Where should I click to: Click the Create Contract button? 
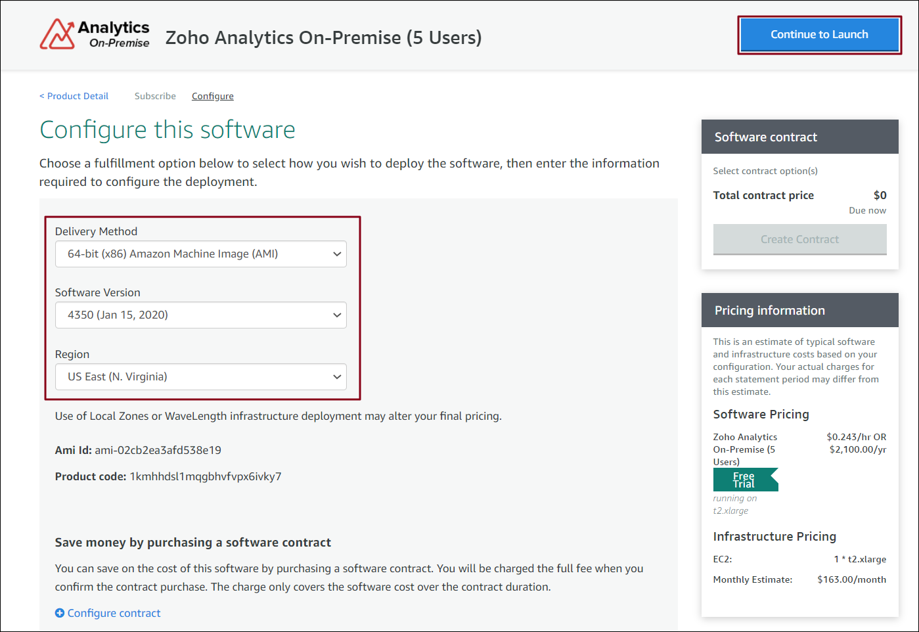point(800,239)
